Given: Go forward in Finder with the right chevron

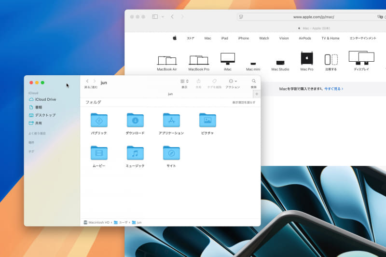Looking at the screenshot, I should (94, 81).
